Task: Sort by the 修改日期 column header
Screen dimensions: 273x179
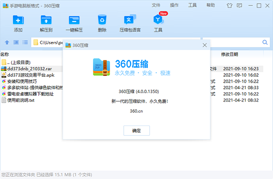Action: point(229,55)
